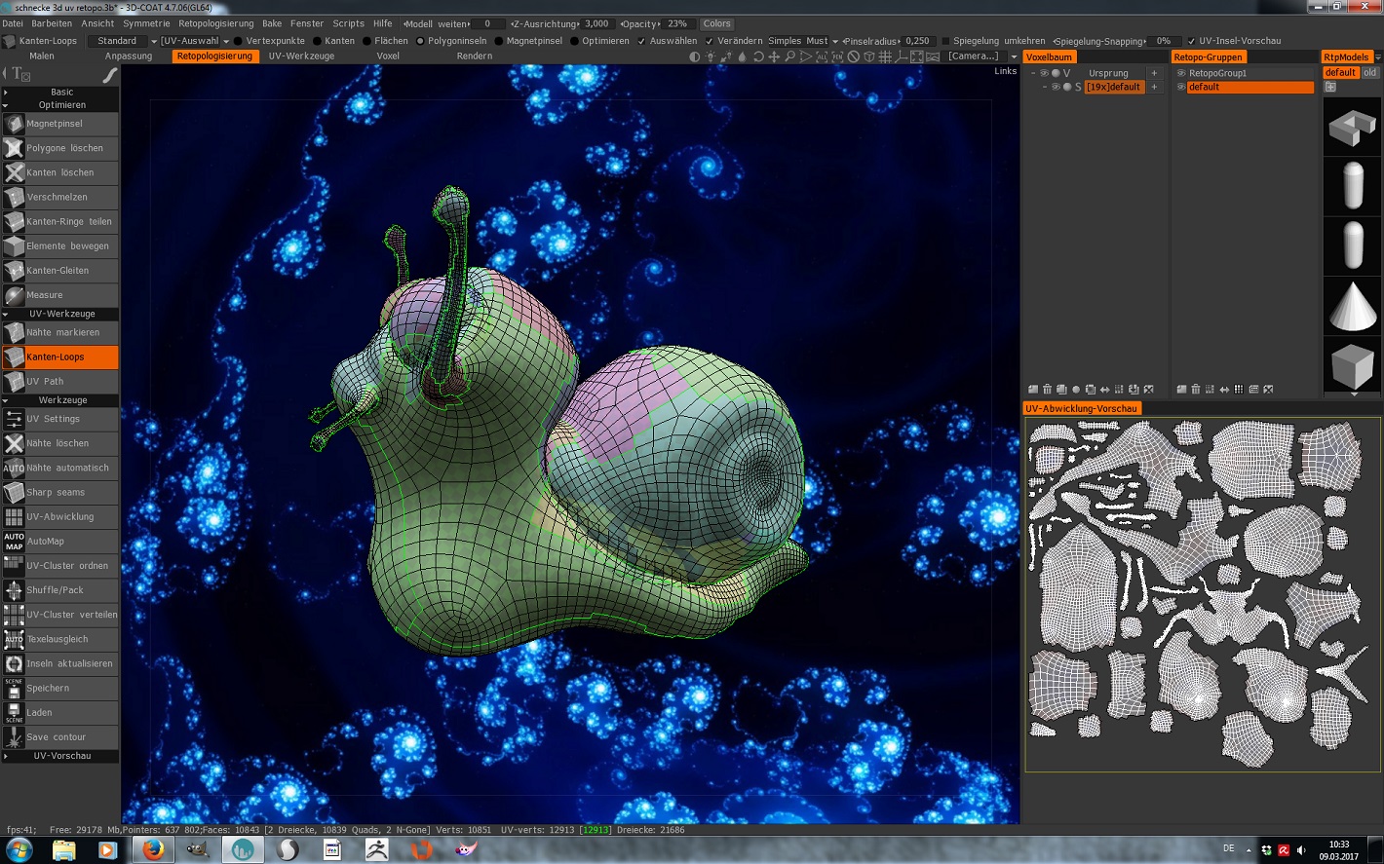The image size is (1384, 864).
Task: Click the Opacity value field
Action: tap(678, 23)
